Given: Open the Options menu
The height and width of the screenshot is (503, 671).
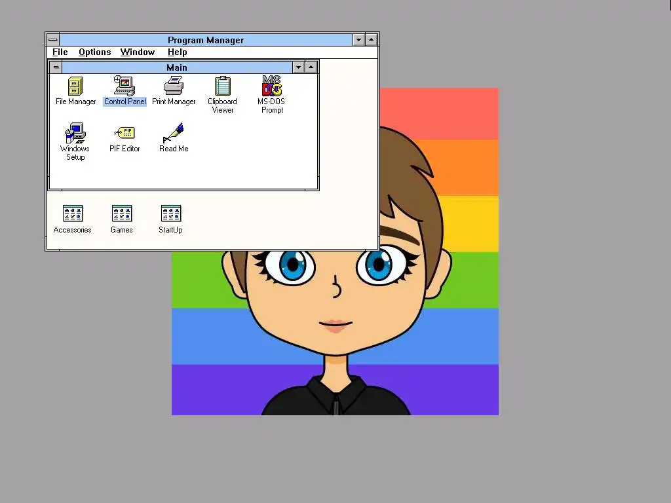Looking at the screenshot, I should pos(94,52).
